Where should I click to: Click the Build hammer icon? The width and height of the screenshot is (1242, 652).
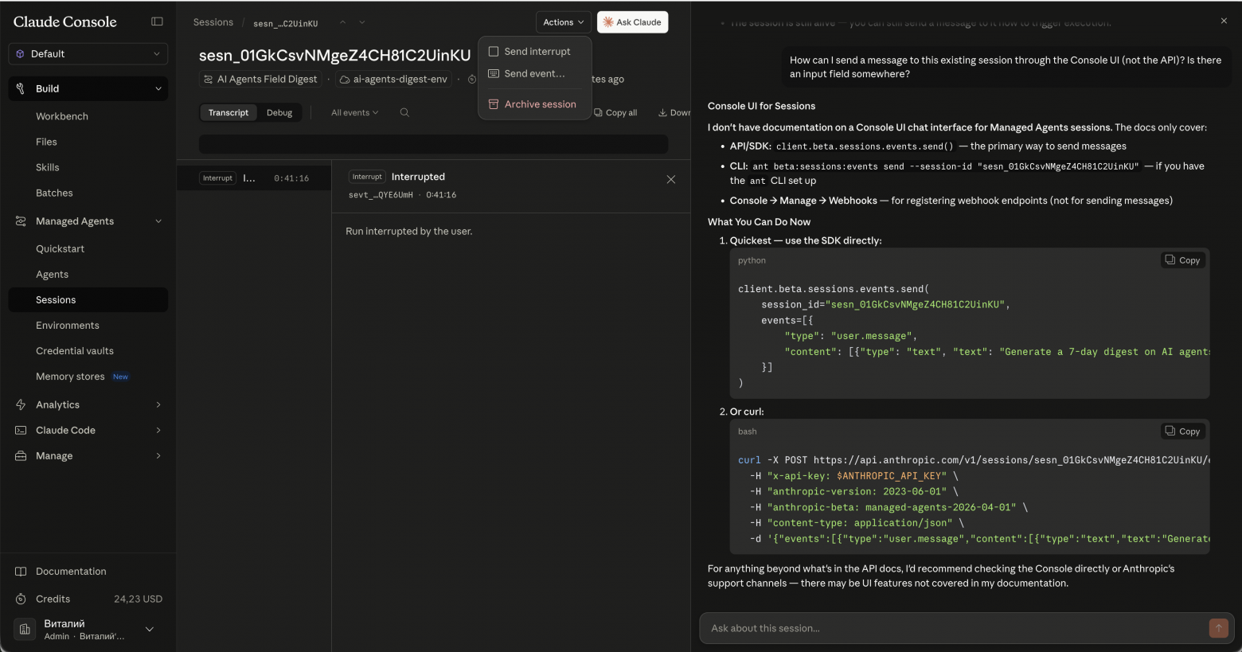click(21, 88)
